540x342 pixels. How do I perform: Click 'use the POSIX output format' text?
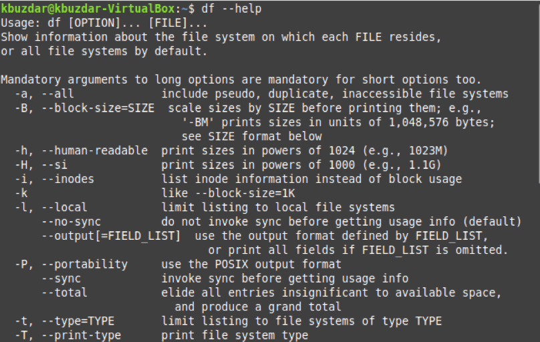251,265
